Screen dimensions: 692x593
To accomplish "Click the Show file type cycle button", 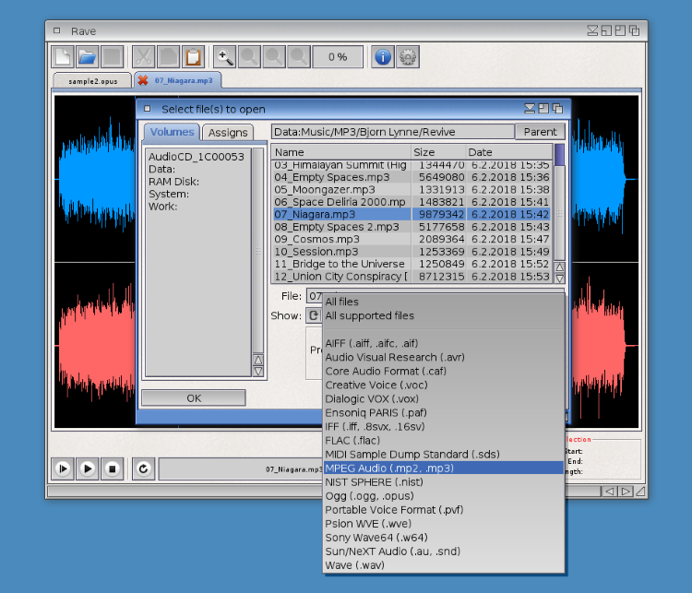I will coord(313,315).
